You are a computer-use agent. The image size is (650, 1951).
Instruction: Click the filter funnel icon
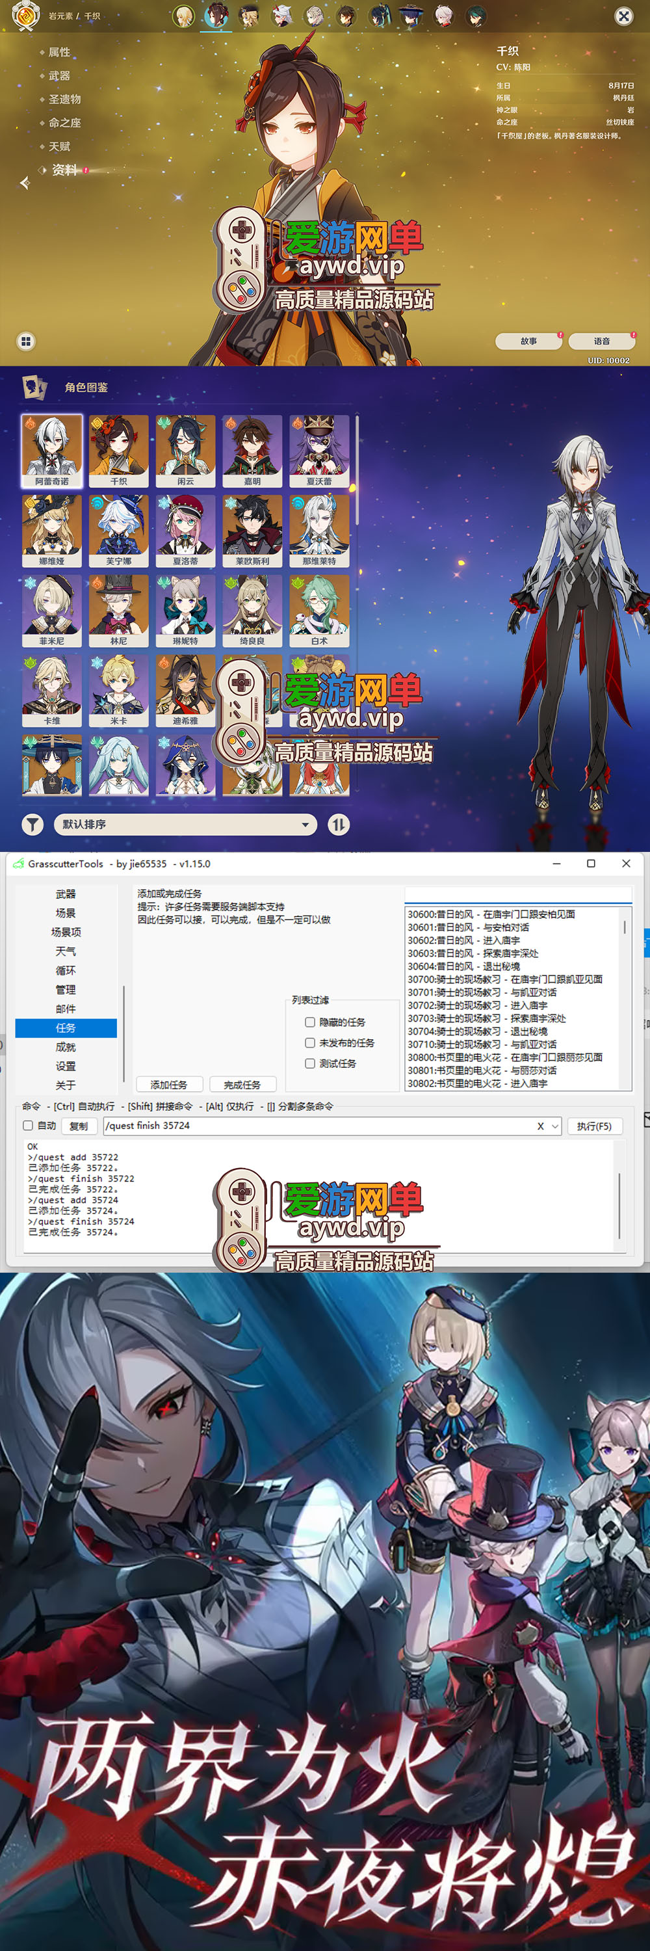click(32, 824)
